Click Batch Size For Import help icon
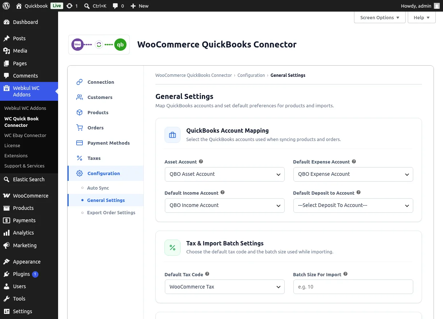The image size is (443, 319). [x=345, y=274]
